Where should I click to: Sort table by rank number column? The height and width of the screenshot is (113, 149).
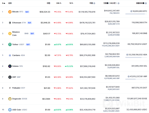coord(3,3)
